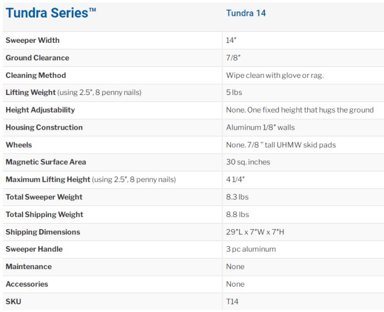Image resolution: width=384 pixels, height=312 pixels.
Task: Click the Ground Clearance row label
Action: [x=37, y=58]
